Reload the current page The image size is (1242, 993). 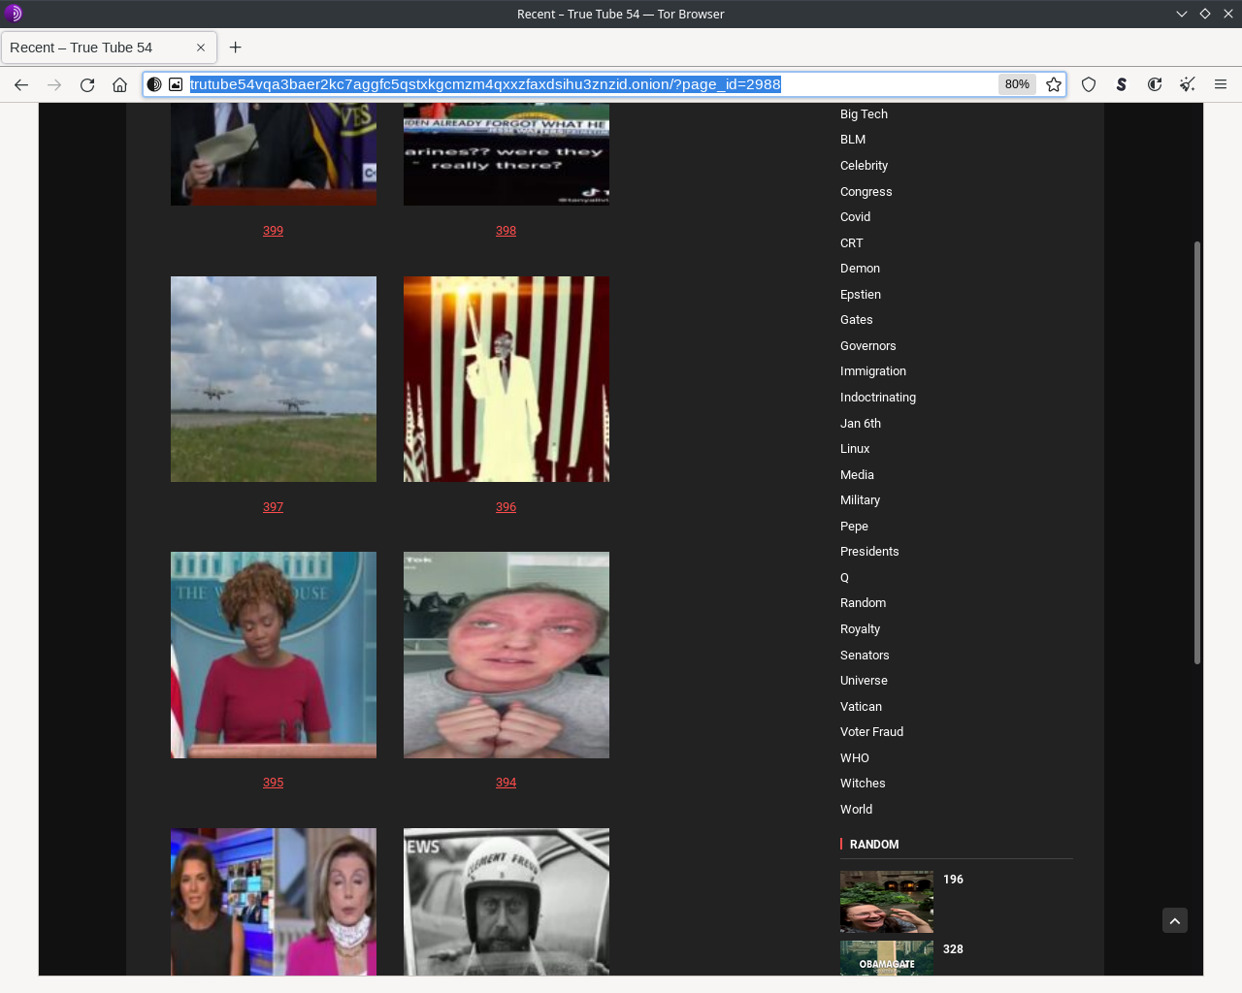(x=87, y=84)
